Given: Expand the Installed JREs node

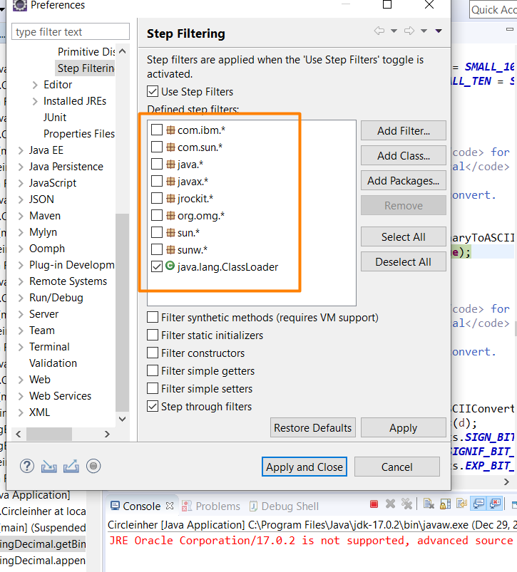Looking at the screenshot, I should click(35, 101).
